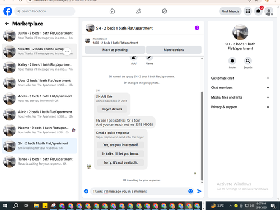
Task: Open the purple conversation info icon
Action: (x=197, y=28)
